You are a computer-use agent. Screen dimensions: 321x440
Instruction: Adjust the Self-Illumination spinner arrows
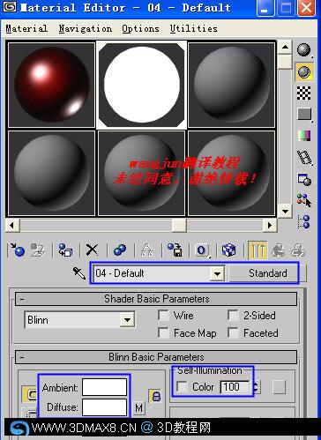256,387
